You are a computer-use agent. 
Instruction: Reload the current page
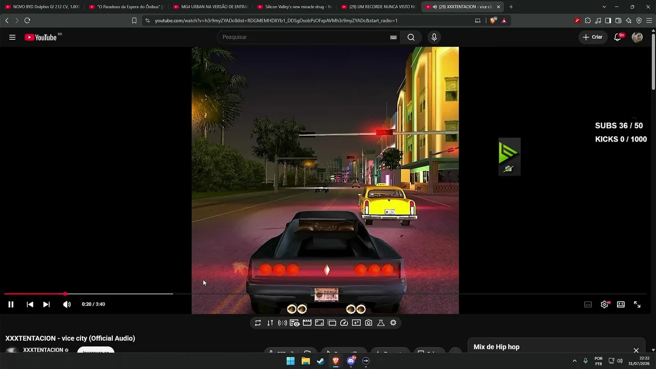(27, 20)
